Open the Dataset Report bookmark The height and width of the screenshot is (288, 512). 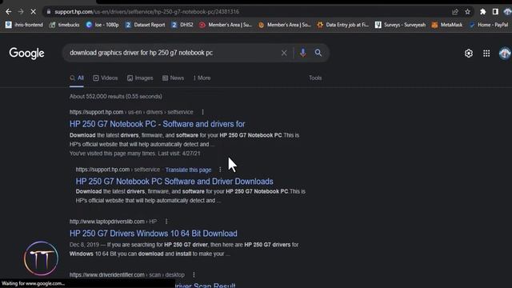(x=145, y=25)
